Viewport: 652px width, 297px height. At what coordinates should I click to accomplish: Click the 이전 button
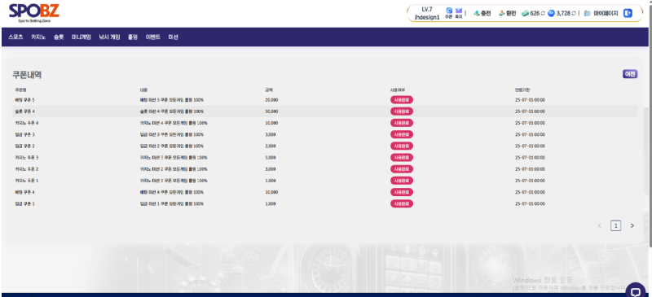(629, 74)
